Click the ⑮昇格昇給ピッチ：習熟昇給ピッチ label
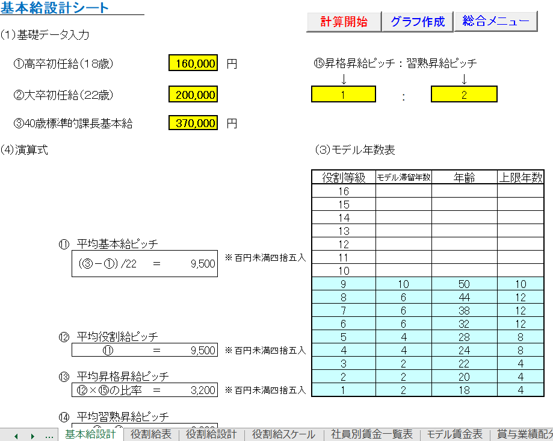The image size is (553, 441). click(x=395, y=63)
